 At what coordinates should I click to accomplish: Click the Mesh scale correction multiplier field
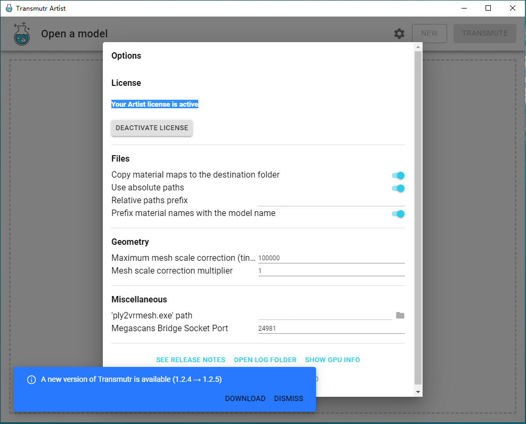[331, 270]
